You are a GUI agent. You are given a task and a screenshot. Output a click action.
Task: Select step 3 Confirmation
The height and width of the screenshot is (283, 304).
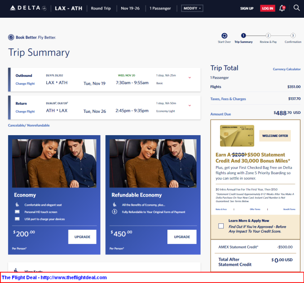(x=293, y=35)
